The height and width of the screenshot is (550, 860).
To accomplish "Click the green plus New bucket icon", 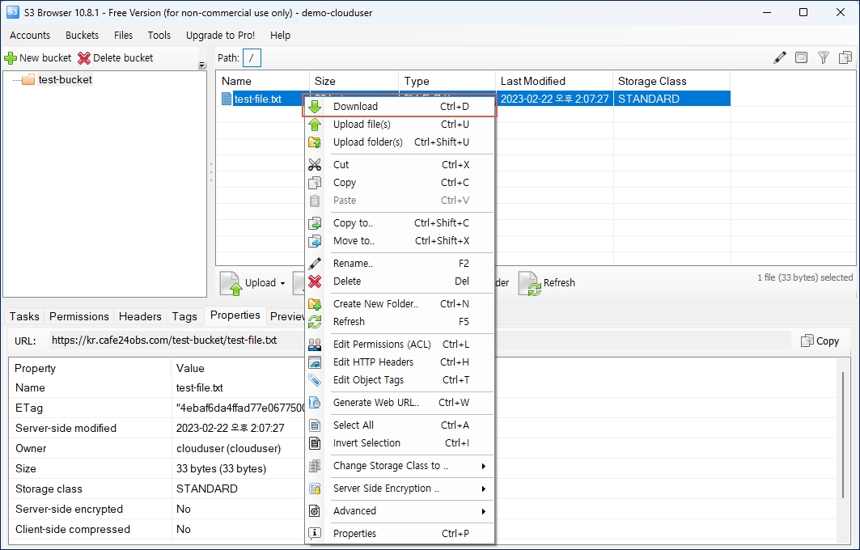I will tap(11, 58).
